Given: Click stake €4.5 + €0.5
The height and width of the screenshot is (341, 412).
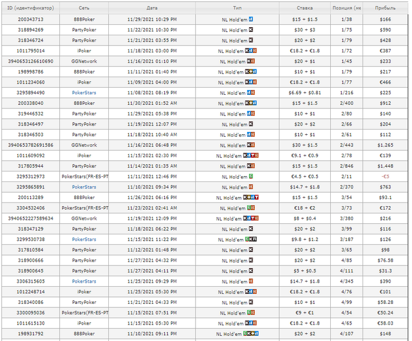Looking at the screenshot, I should [x=305, y=177].
